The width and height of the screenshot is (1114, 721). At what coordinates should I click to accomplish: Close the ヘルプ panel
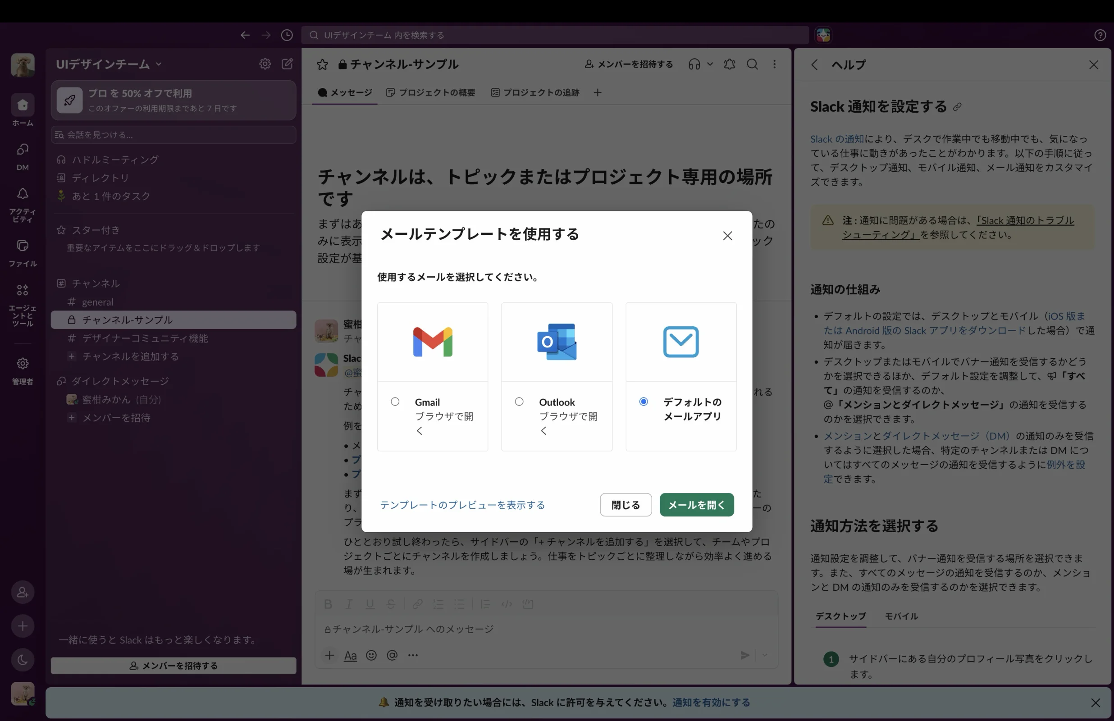pos(1093,64)
